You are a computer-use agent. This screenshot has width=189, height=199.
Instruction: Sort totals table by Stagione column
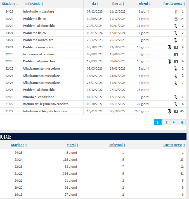coord(19,145)
